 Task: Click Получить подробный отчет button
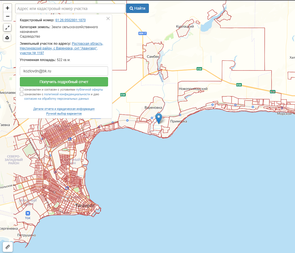pyautogui.click(x=64, y=82)
